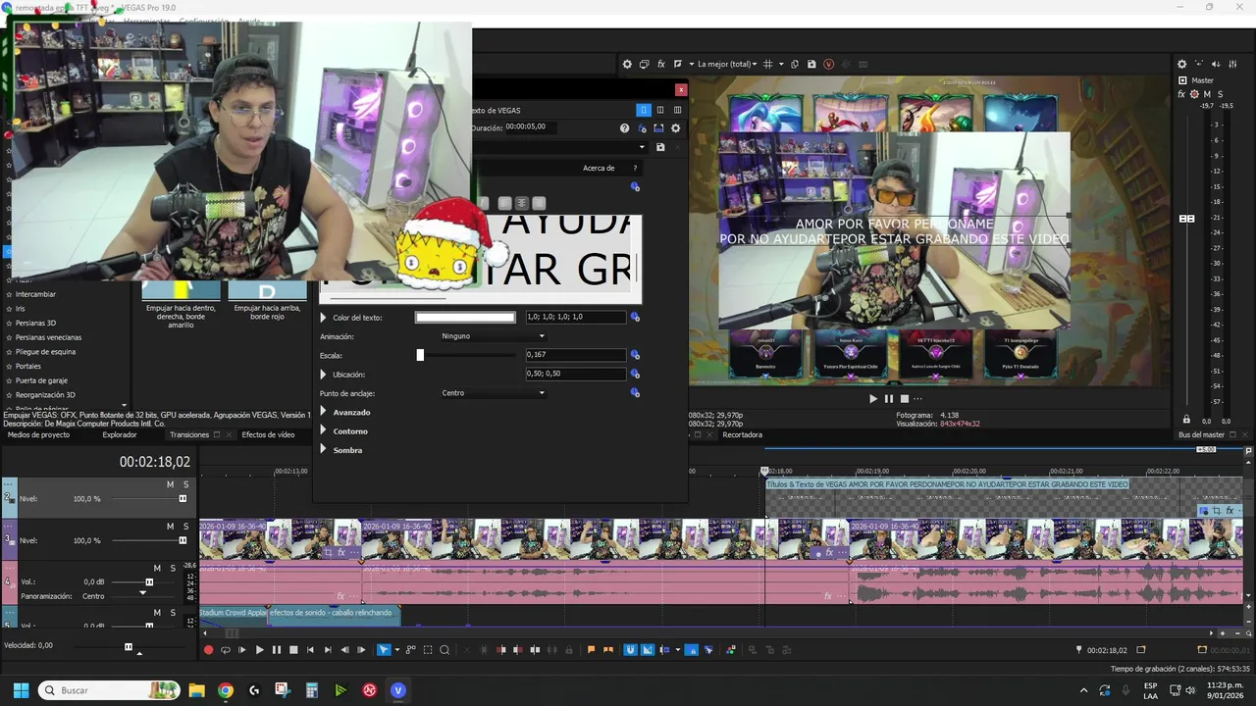The width and height of the screenshot is (1256, 706).
Task: Solo audio track 4
Action: pos(173,568)
